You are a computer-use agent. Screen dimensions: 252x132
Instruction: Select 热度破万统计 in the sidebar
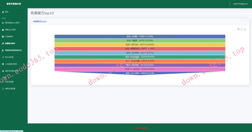tap(10, 44)
